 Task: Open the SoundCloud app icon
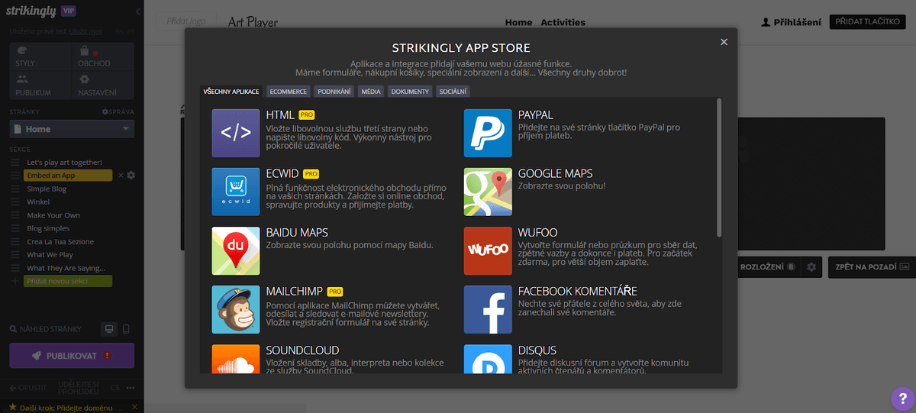[236, 359]
